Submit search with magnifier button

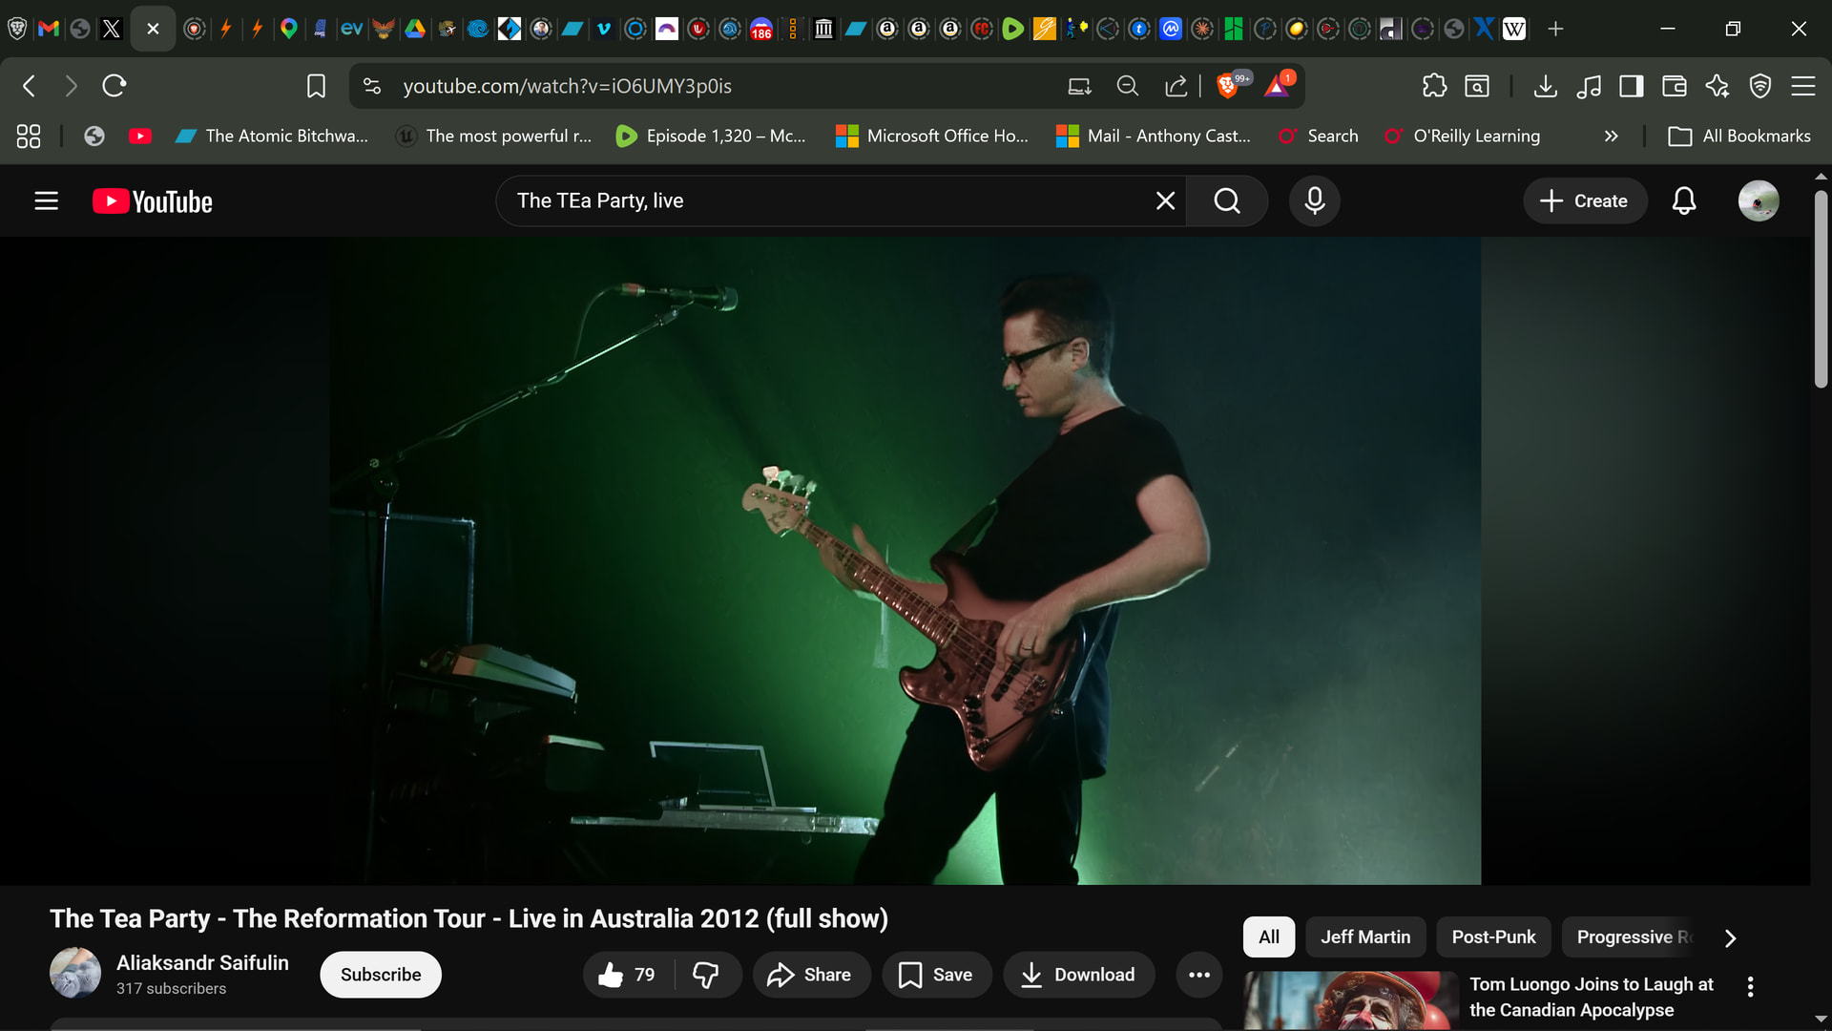pos(1227,200)
